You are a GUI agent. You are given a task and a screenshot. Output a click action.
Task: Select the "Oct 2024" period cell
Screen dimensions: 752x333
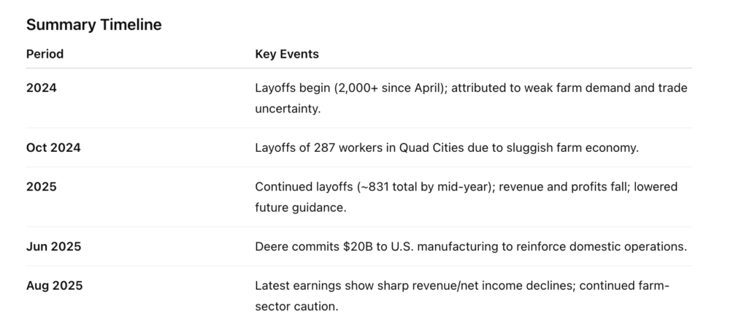(53, 148)
